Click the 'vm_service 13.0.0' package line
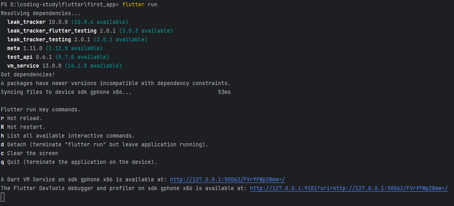Screen dimensions: 454x206 [x=64, y=66]
